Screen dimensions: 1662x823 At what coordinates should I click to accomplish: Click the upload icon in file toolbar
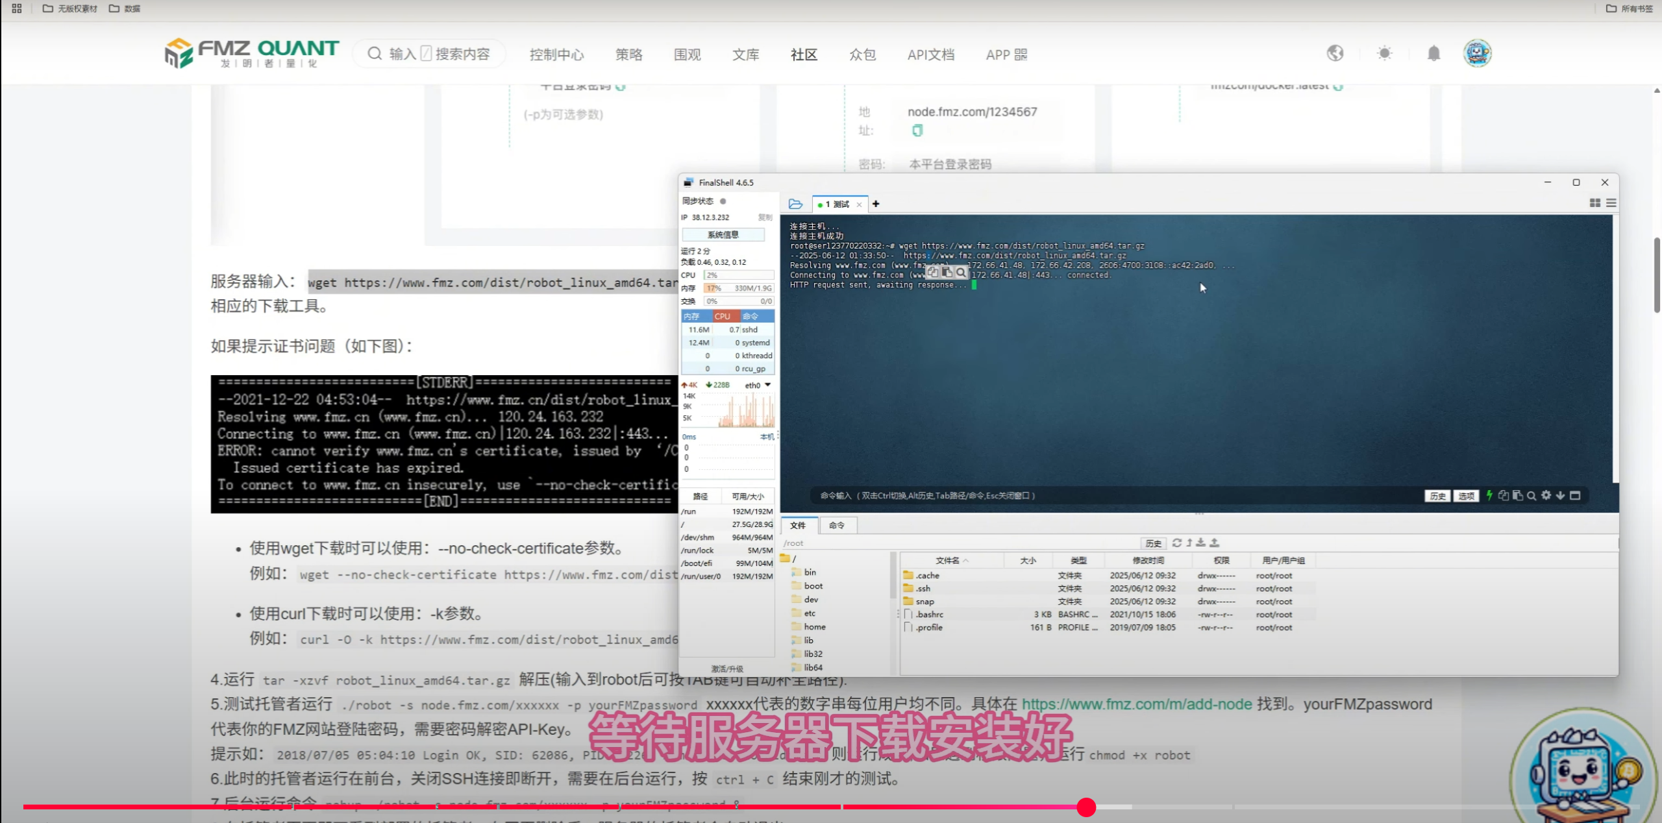(1214, 543)
